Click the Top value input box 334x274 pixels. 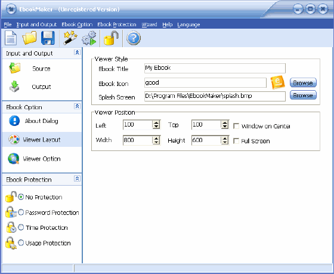point(206,125)
